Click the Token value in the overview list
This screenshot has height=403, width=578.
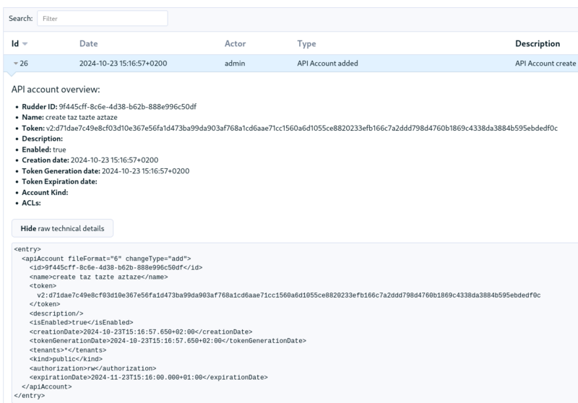point(301,128)
